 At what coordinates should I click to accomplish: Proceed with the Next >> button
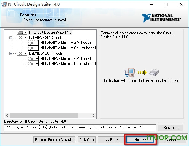click(140, 140)
